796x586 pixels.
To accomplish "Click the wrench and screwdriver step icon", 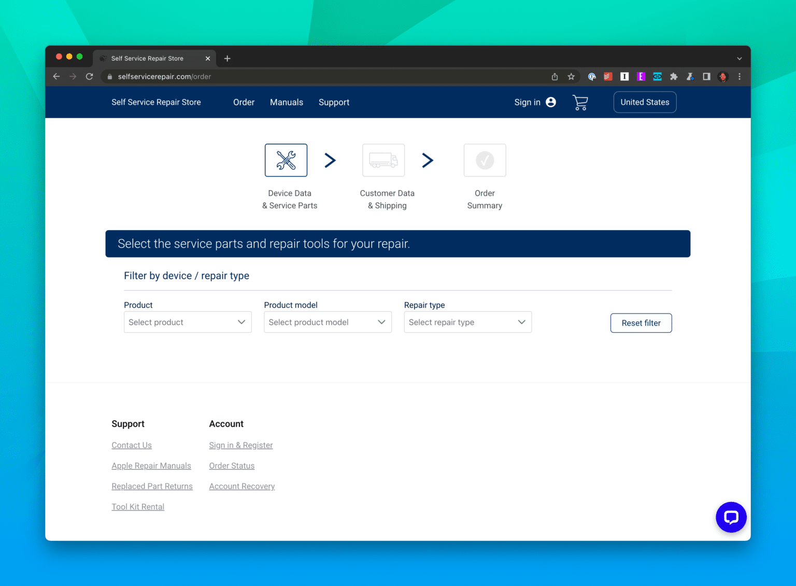I will pyautogui.click(x=286, y=160).
